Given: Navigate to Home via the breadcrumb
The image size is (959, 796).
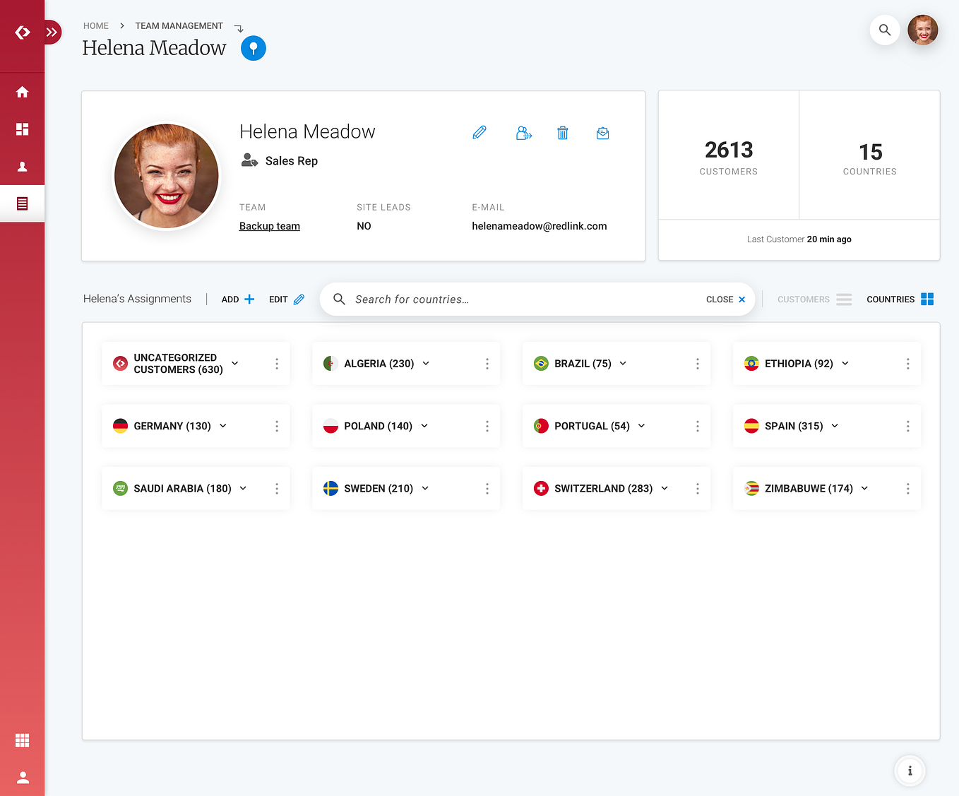Looking at the screenshot, I should coord(96,25).
